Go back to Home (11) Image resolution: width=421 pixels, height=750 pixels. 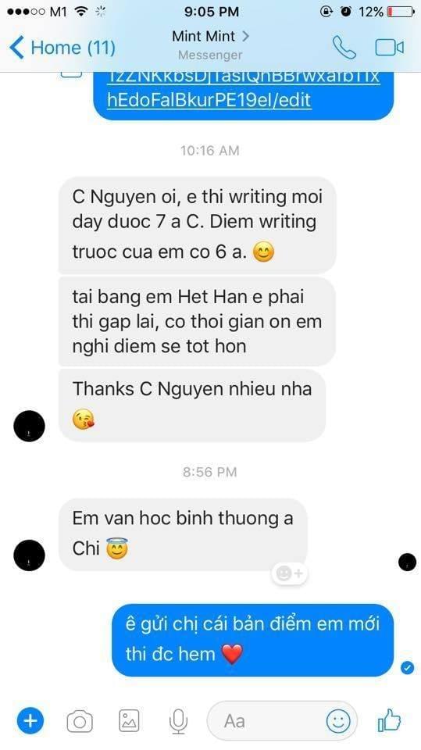point(62,48)
